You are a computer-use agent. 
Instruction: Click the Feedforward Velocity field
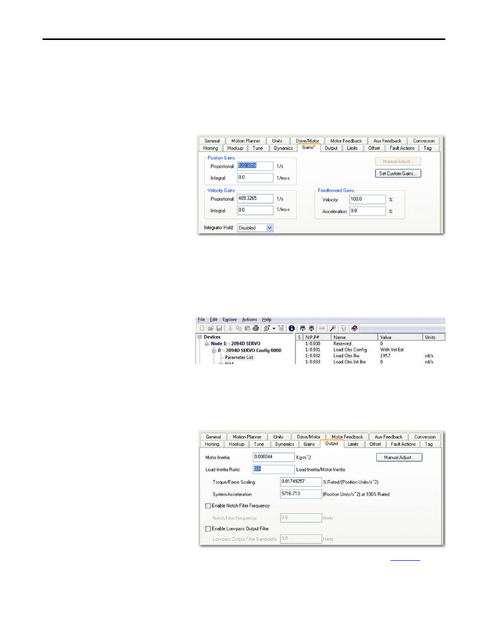[368, 199]
